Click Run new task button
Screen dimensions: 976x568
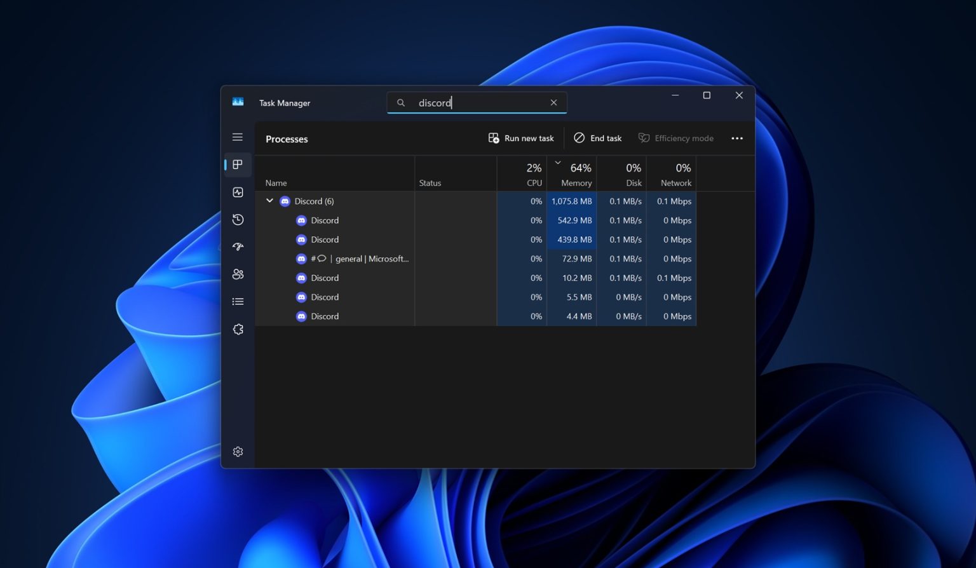click(x=521, y=139)
